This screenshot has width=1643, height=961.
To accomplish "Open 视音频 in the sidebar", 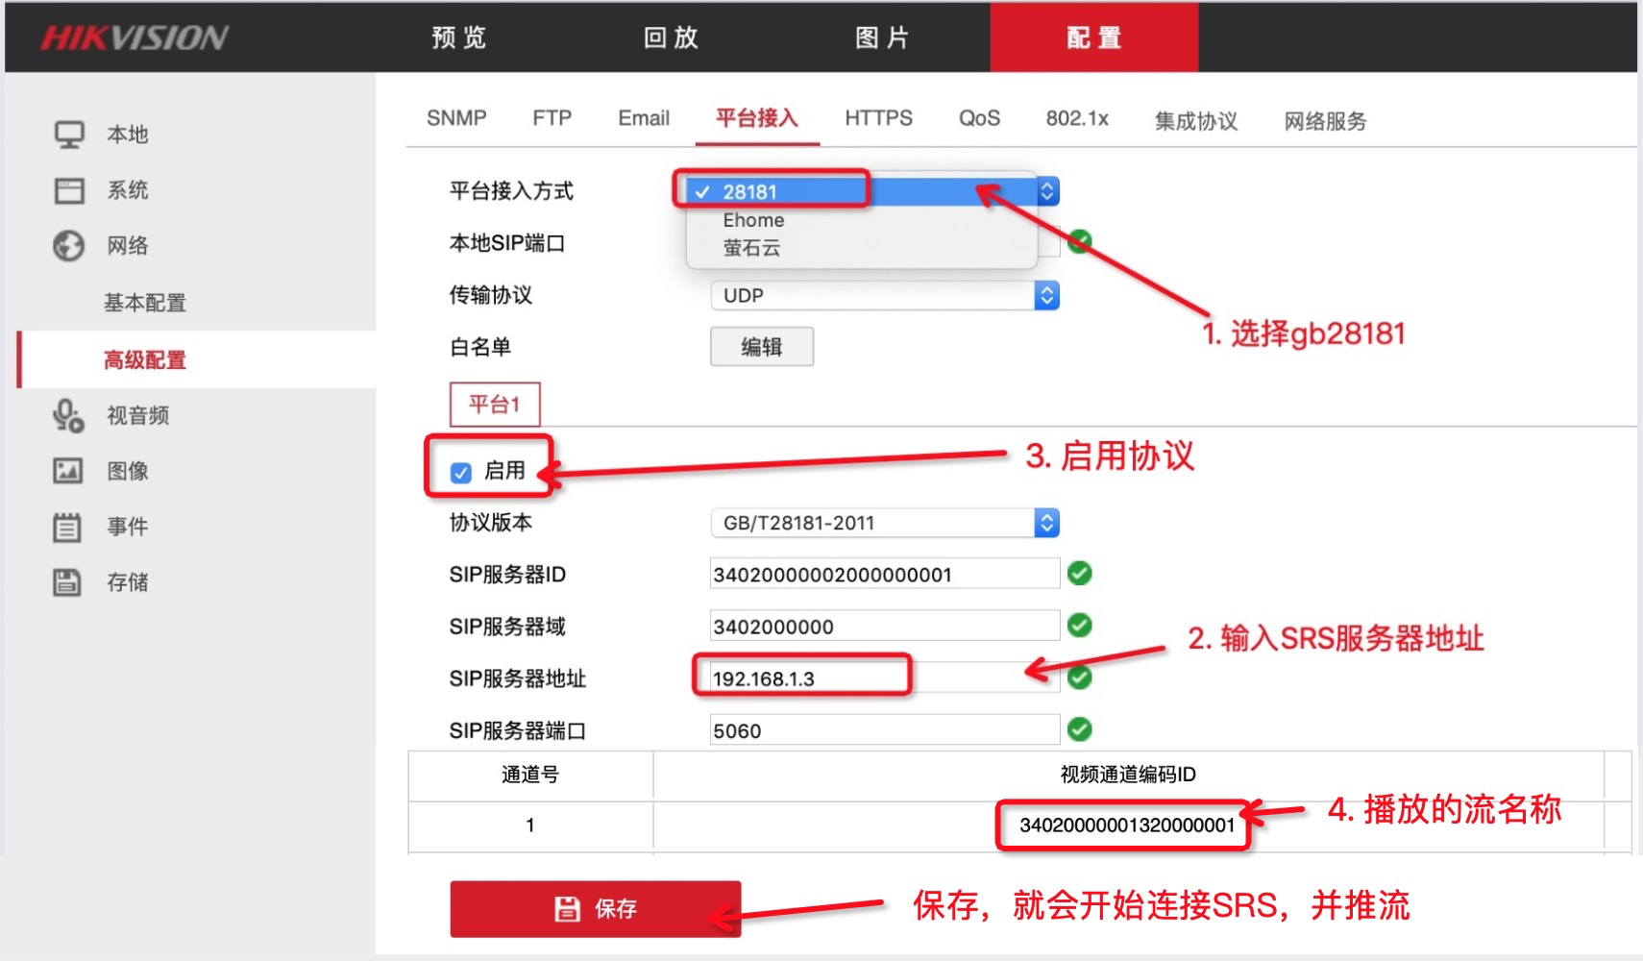I will pyautogui.click(x=138, y=415).
